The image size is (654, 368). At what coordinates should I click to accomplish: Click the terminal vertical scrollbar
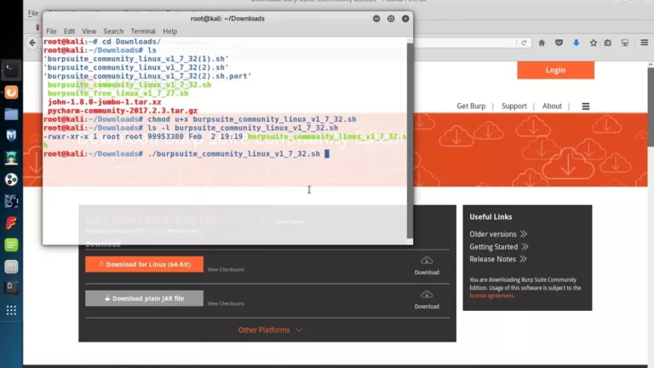(x=410, y=141)
